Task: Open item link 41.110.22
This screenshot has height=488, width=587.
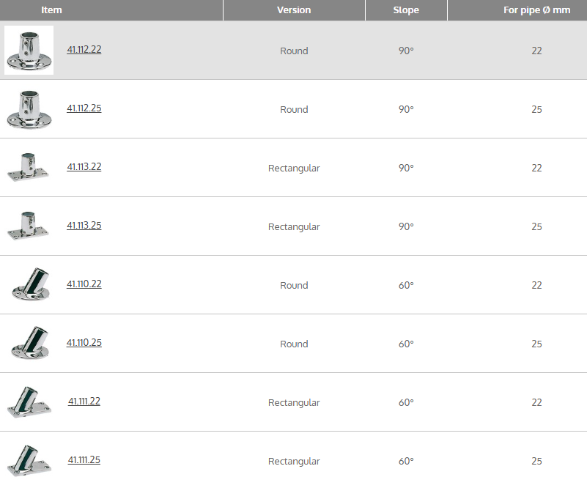Action: tap(84, 284)
